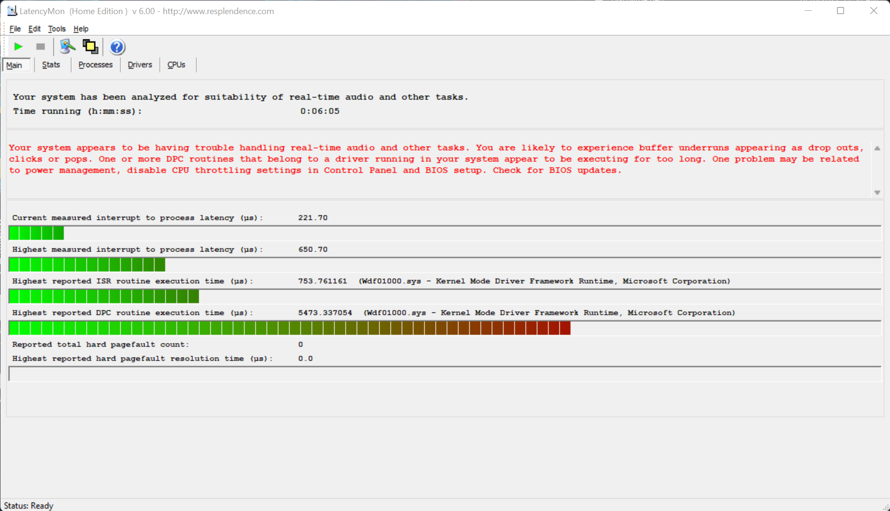Open the Edit menu
This screenshot has height=511, width=890.
click(34, 29)
